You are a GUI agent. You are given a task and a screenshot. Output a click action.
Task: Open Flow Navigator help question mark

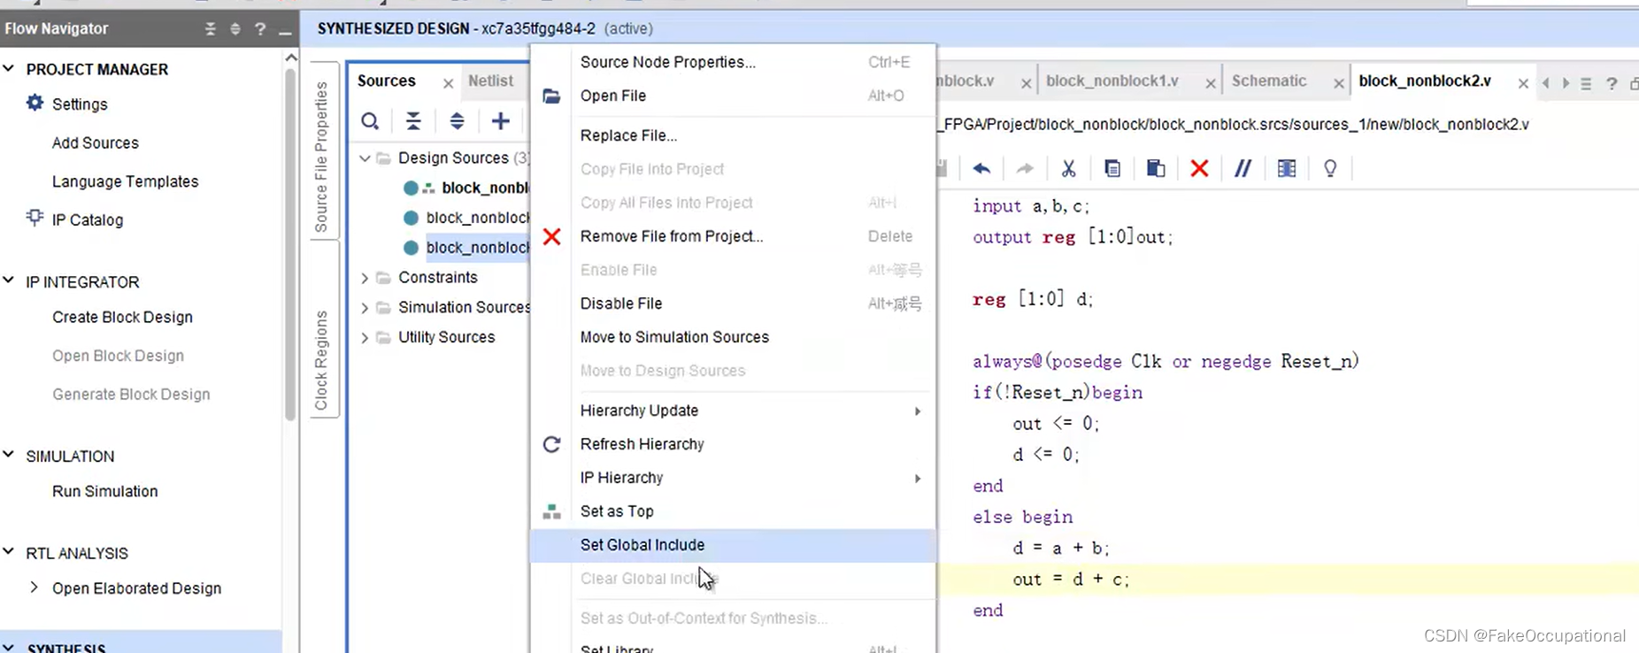coord(260,29)
